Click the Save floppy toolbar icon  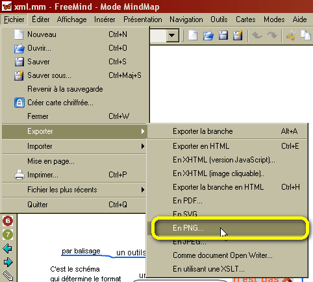[223, 35]
